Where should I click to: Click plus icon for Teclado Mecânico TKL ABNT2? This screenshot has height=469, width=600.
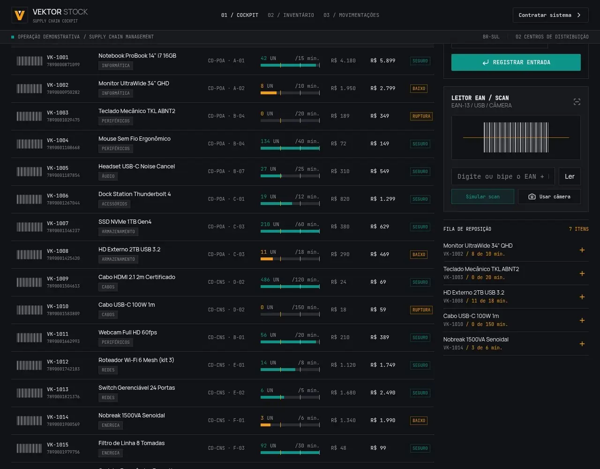coord(582,273)
